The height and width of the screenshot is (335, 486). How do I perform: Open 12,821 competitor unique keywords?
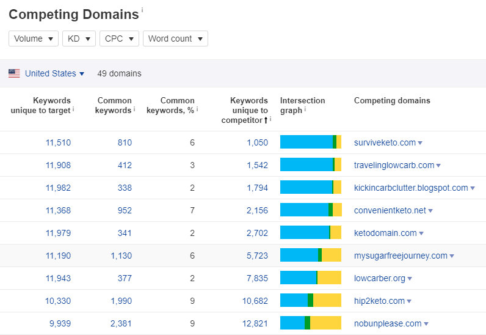255,323
